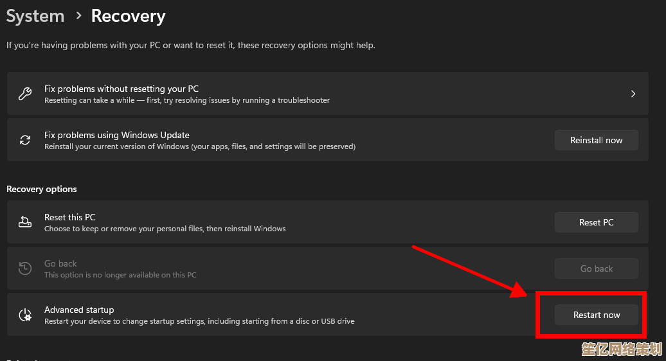
Task: Click the Recovery page title
Action: click(x=128, y=16)
